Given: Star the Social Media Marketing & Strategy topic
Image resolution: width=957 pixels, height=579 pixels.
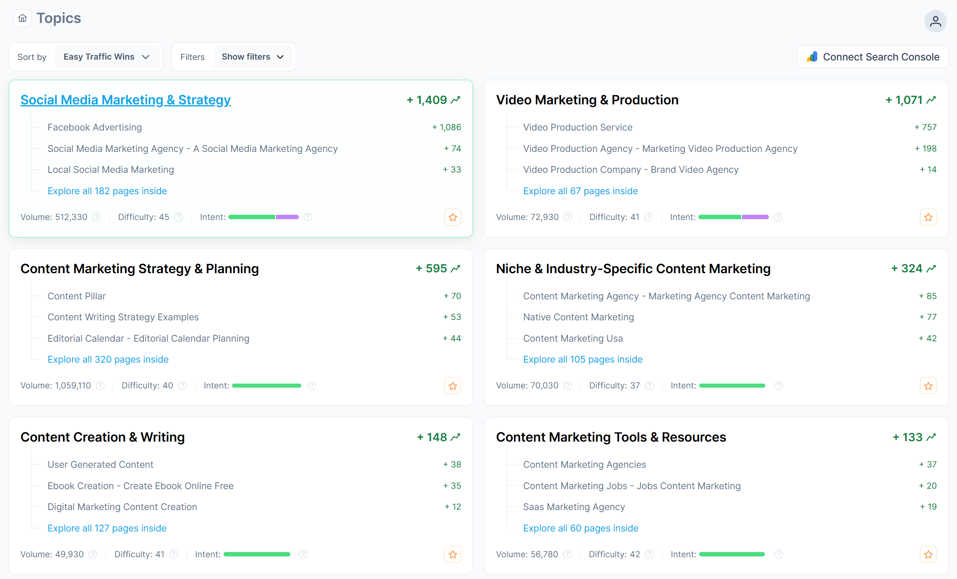Looking at the screenshot, I should click(x=453, y=217).
